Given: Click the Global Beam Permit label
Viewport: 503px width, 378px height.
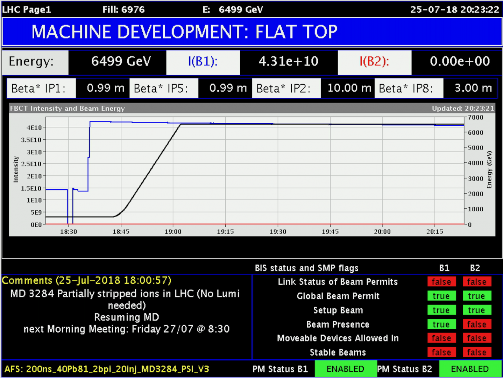Looking at the screenshot, I should [x=338, y=296].
